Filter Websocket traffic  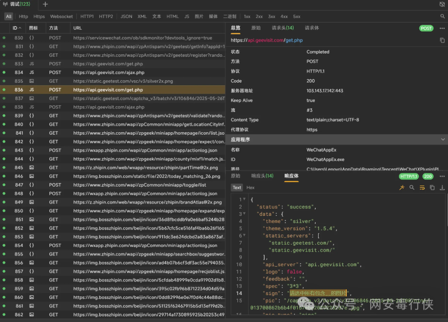61,16
